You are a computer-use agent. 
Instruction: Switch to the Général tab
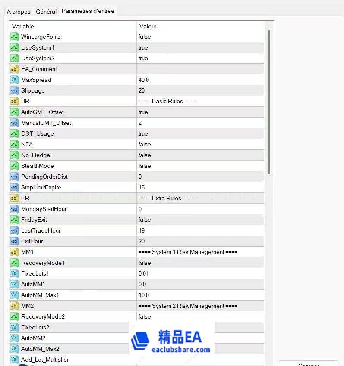click(x=46, y=12)
